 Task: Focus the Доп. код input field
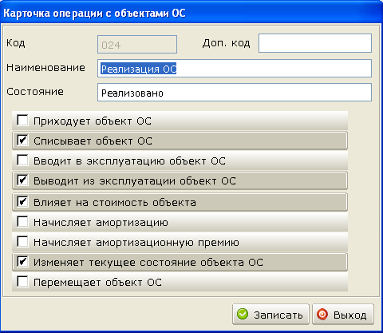[315, 43]
